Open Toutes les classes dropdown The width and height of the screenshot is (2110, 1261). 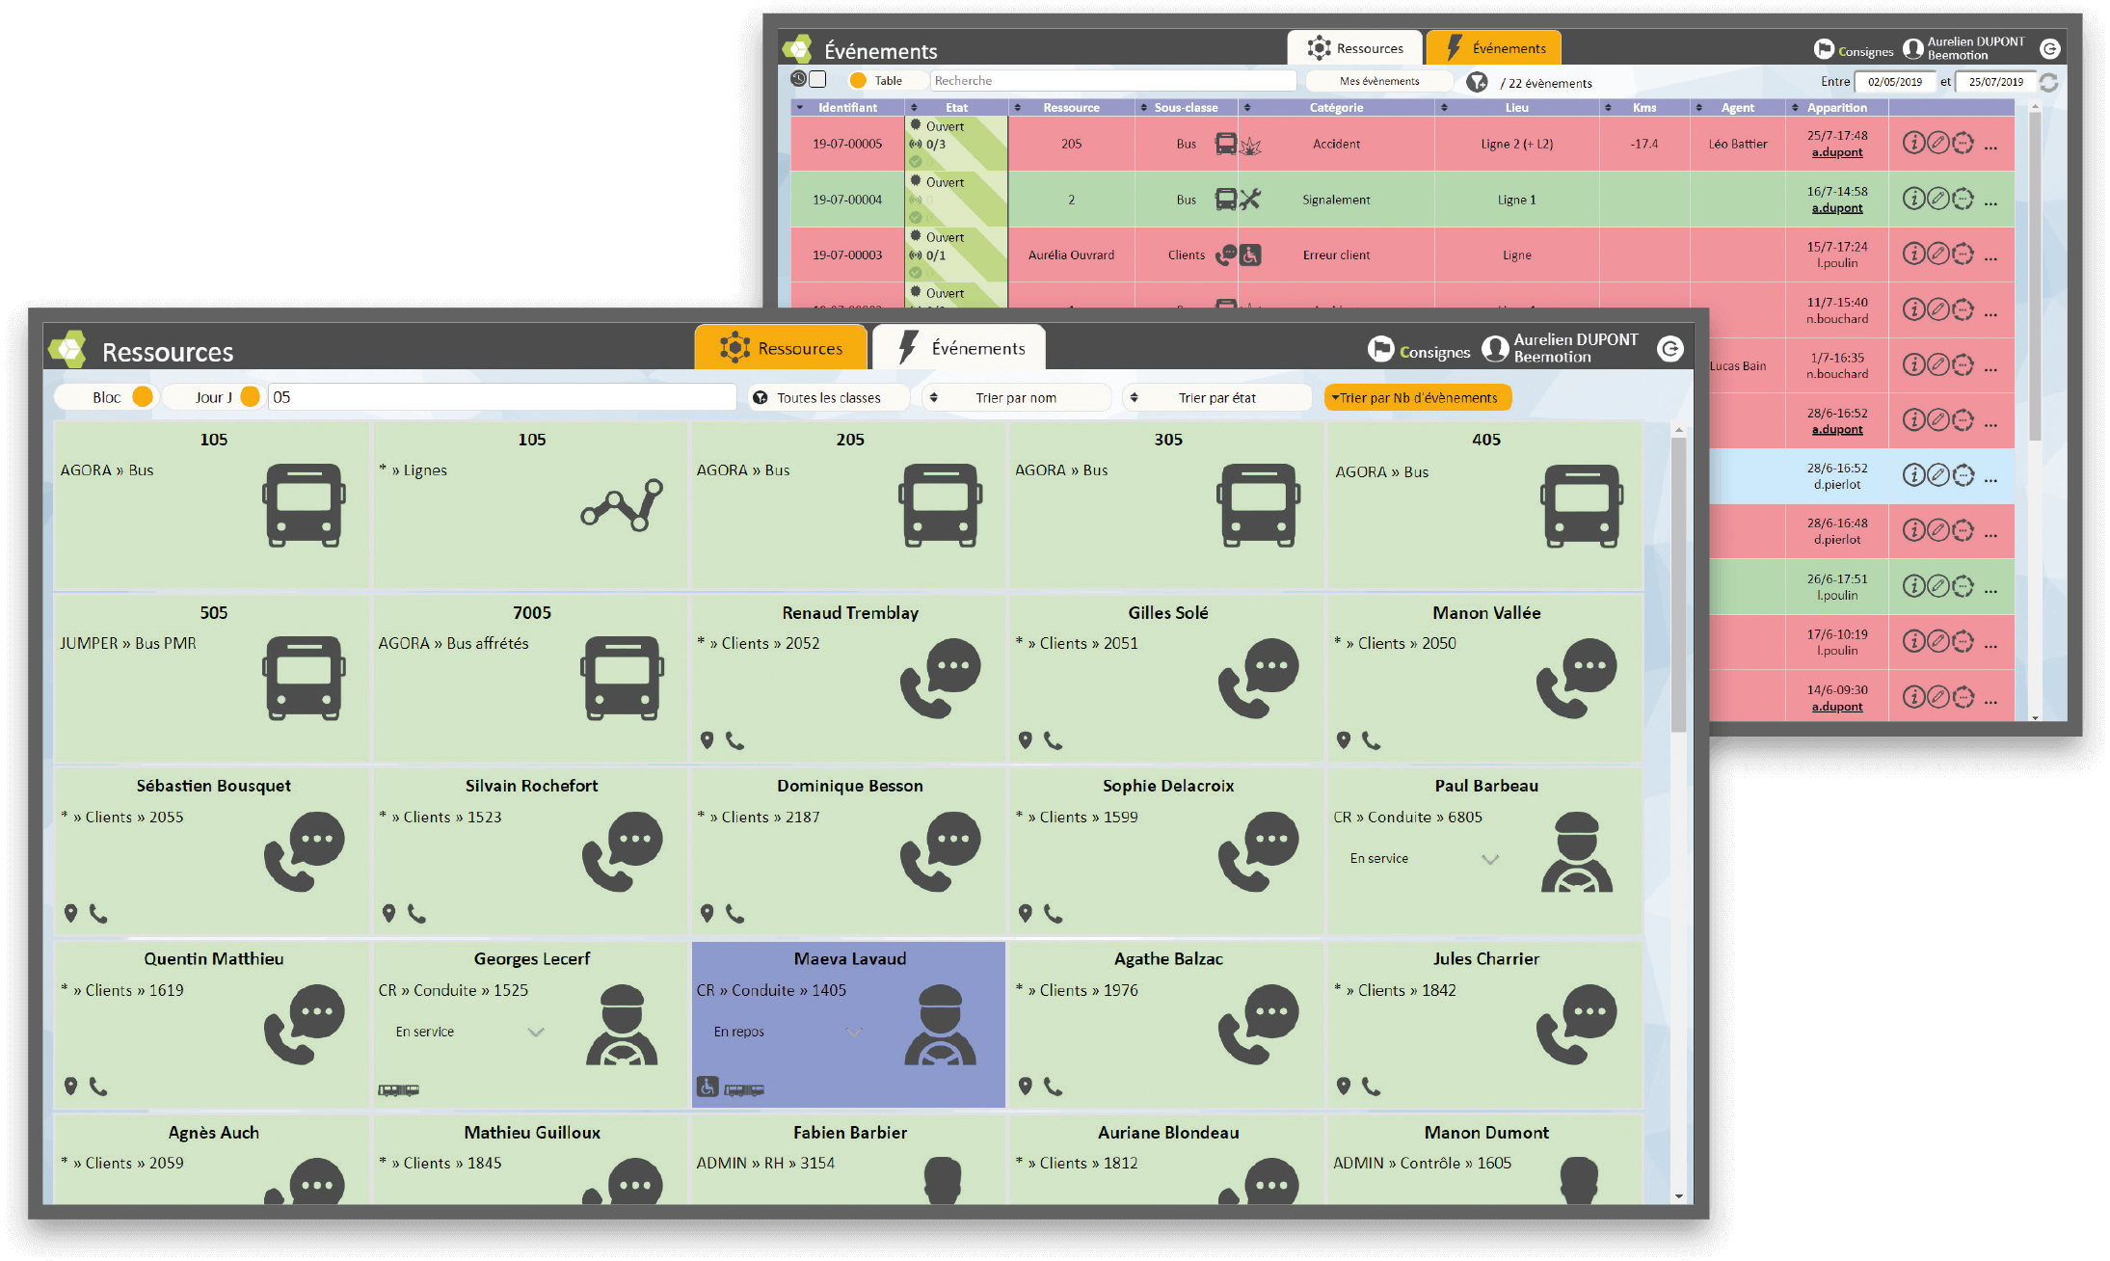tap(829, 397)
